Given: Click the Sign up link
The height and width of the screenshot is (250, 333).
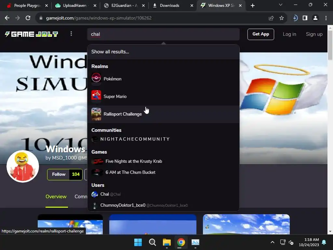Looking at the screenshot, I should 314,34.
